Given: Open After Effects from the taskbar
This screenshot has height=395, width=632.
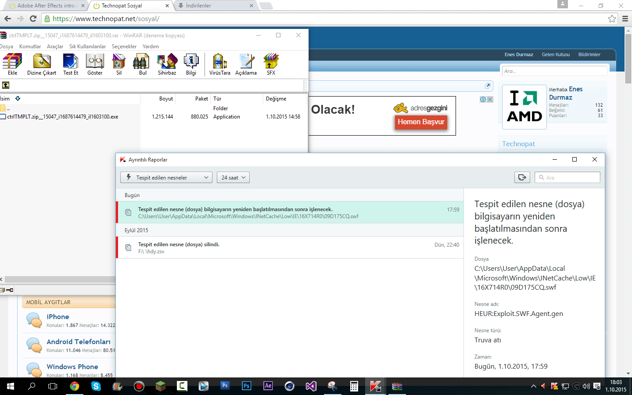Looking at the screenshot, I should [268, 386].
